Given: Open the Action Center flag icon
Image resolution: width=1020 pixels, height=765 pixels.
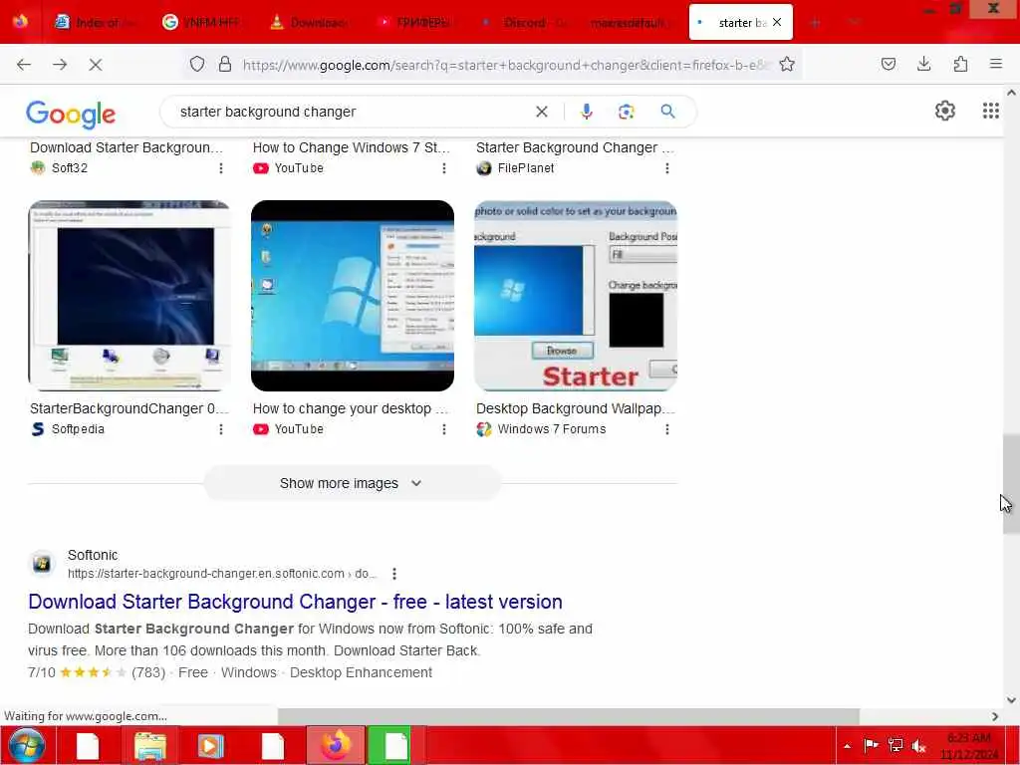Looking at the screenshot, I should (x=871, y=745).
